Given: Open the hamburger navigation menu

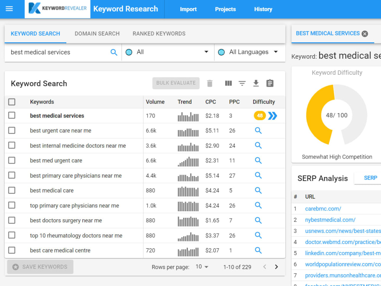Looking at the screenshot, I should coord(9,9).
